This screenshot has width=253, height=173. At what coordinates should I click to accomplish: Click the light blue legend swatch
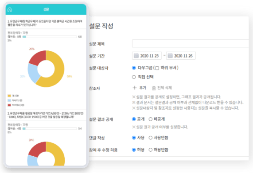(9, 100)
